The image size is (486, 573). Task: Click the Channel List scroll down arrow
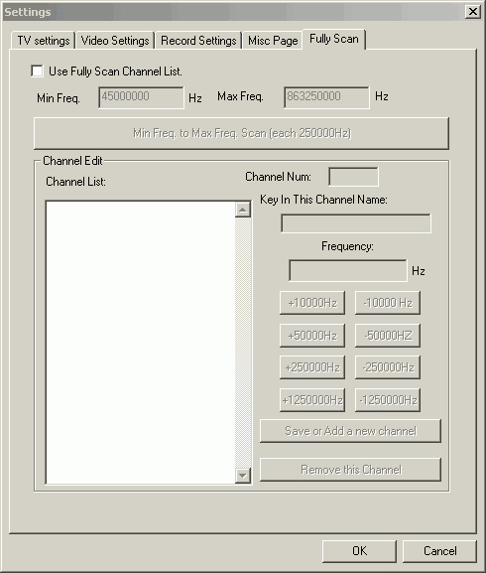(x=243, y=476)
